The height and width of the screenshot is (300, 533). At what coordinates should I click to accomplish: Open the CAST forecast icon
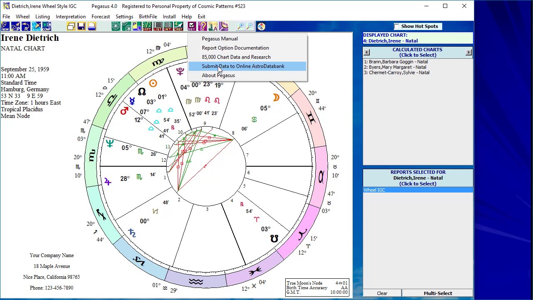coord(178,27)
